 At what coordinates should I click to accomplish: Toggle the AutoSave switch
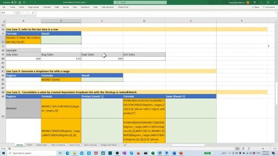pos(14,3)
